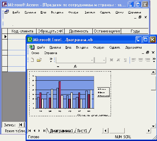Open Записи menu in Access window
The width and height of the screenshot is (157, 141).
90,12
